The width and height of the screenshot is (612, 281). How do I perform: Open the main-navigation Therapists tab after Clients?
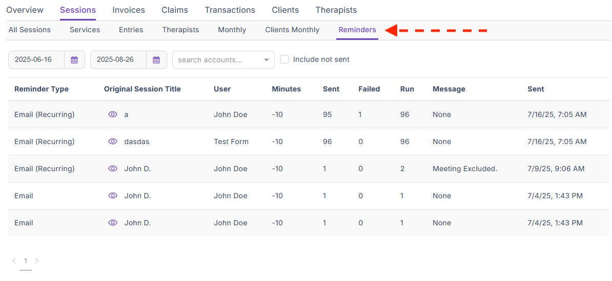[x=336, y=10]
